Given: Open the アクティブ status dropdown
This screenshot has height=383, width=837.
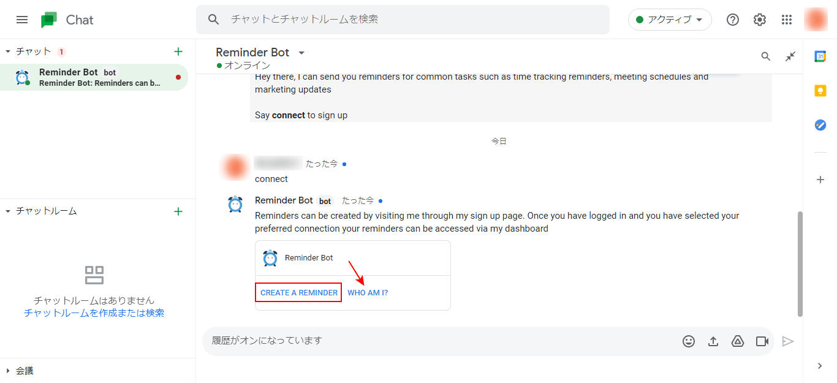Looking at the screenshot, I should [x=670, y=19].
